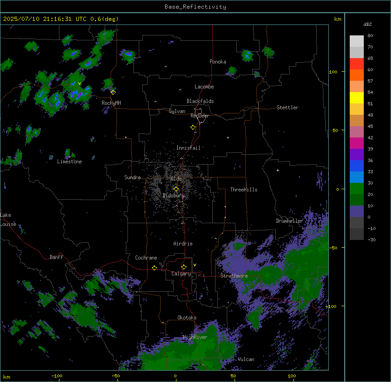Click the yellow marker near RockyMH

point(113,93)
